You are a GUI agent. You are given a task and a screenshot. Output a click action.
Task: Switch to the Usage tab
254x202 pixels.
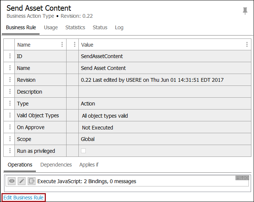[51, 28]
